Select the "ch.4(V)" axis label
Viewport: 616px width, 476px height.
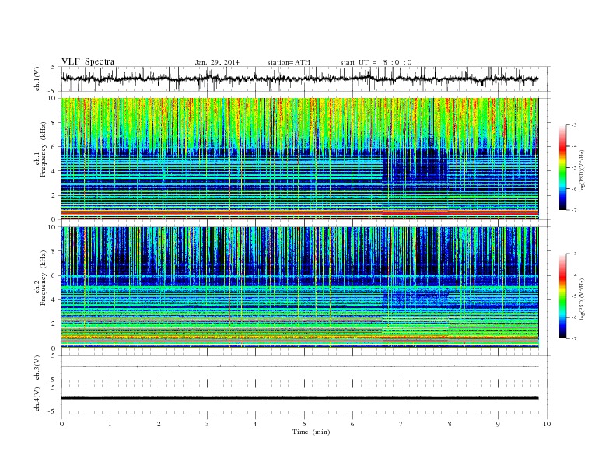coord(37,399)
